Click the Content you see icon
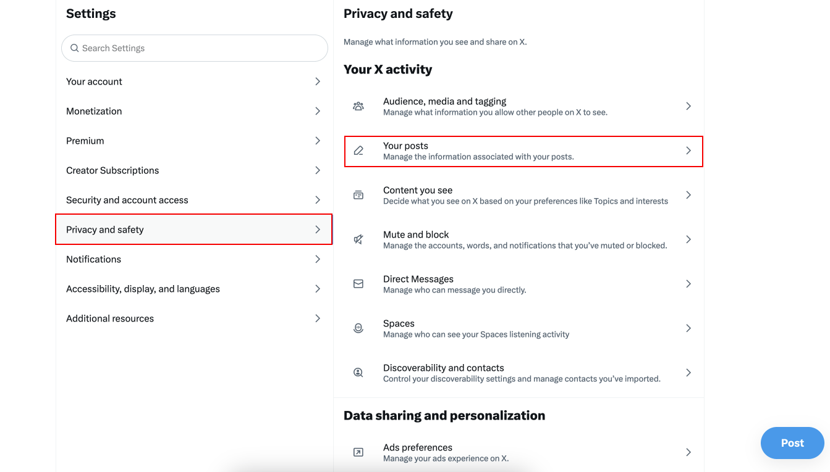The image size is (830, 472). [358, 194]
